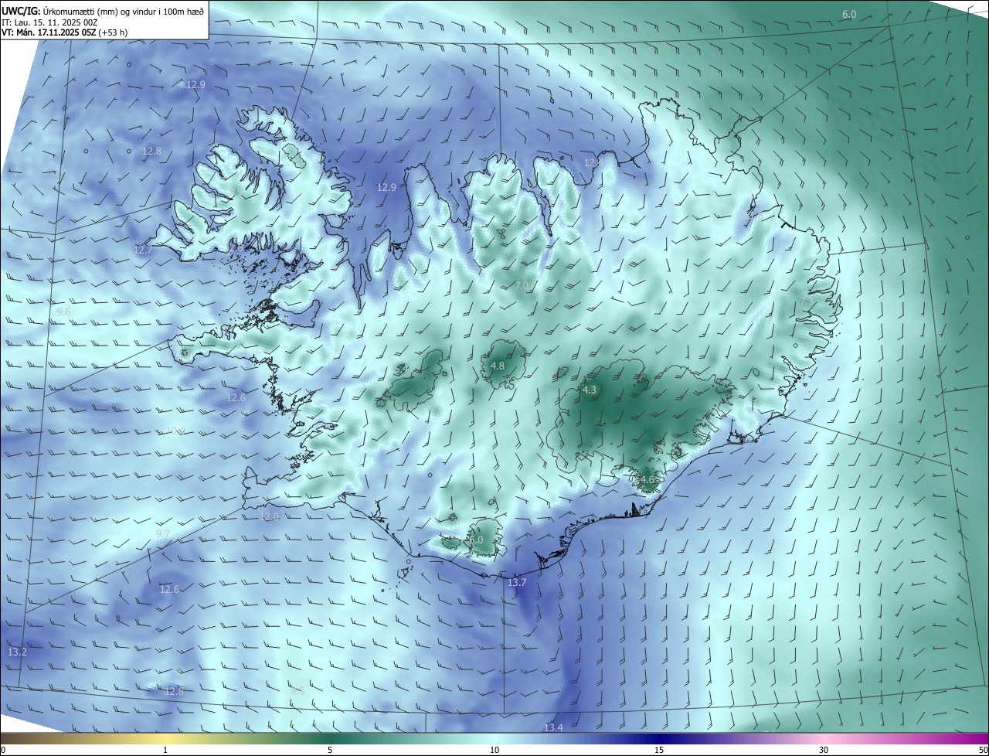Screen dimensions: 989x756
Task: Click the 15 tick on the colour scale
Action: [x=659, y=750]
